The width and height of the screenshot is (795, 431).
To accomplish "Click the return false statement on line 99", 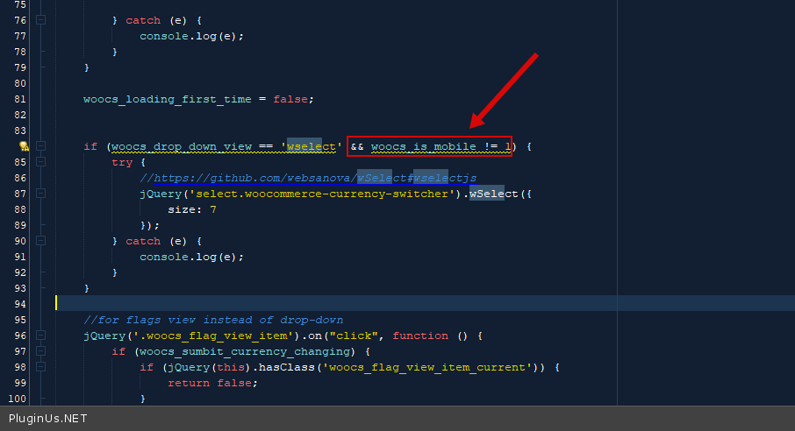I will (213, 383).
